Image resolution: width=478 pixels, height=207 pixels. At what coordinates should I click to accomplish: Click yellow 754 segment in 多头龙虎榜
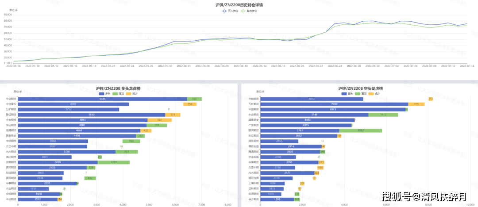tap(190, 104)
